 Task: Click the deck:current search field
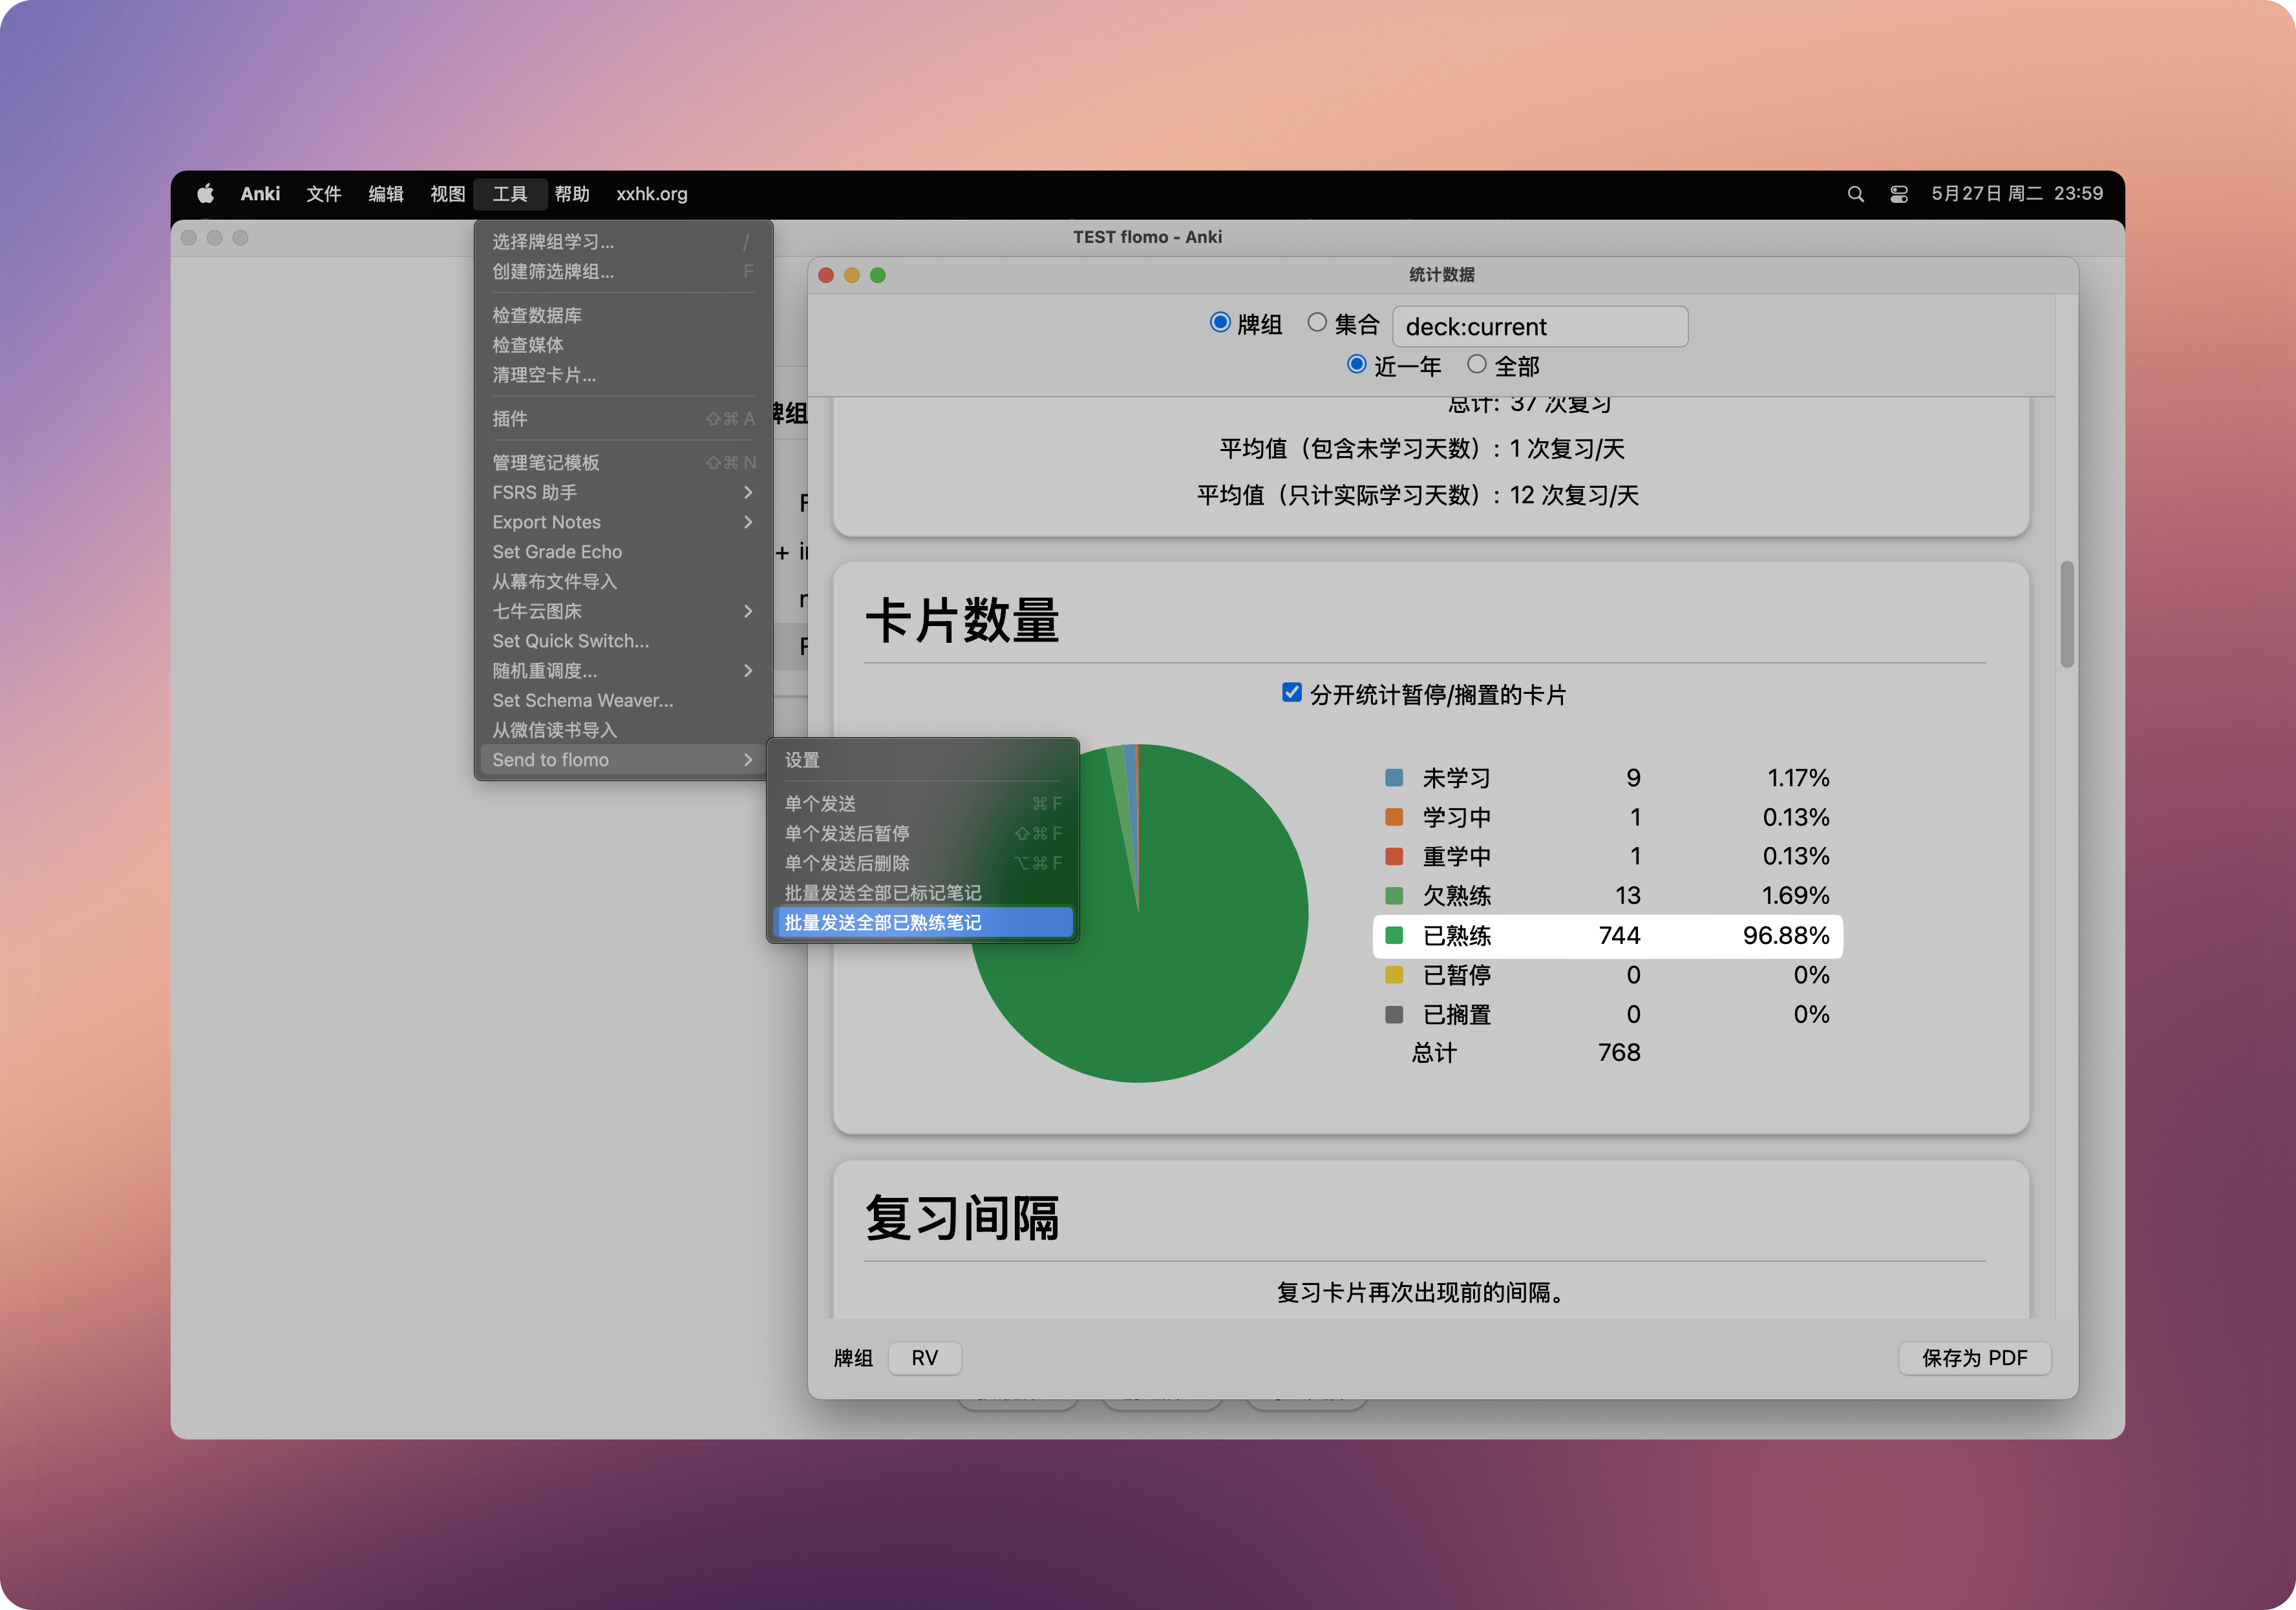click(x=1539, y=327)
